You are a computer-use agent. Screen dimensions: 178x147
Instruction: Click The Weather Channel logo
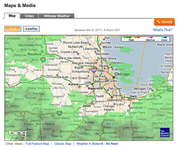[x=165, y=132]
